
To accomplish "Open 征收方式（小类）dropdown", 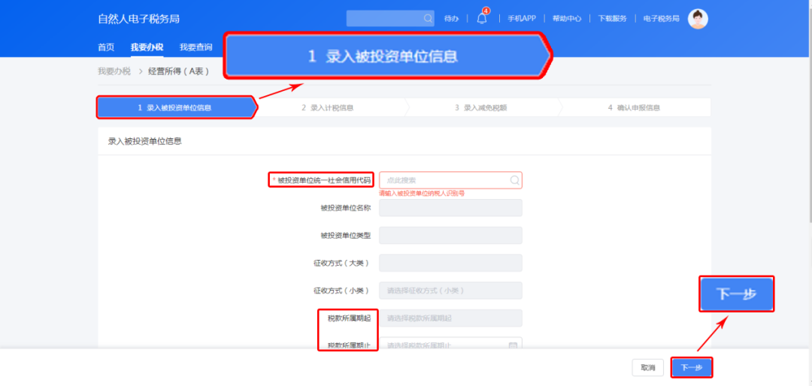I will point(450,291).
